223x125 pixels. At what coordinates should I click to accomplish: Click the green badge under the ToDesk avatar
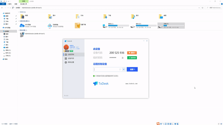(71, 51)
